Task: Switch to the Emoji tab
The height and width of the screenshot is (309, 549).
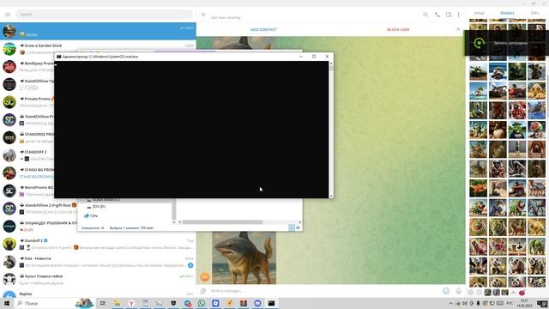Action: coord(479,13)
